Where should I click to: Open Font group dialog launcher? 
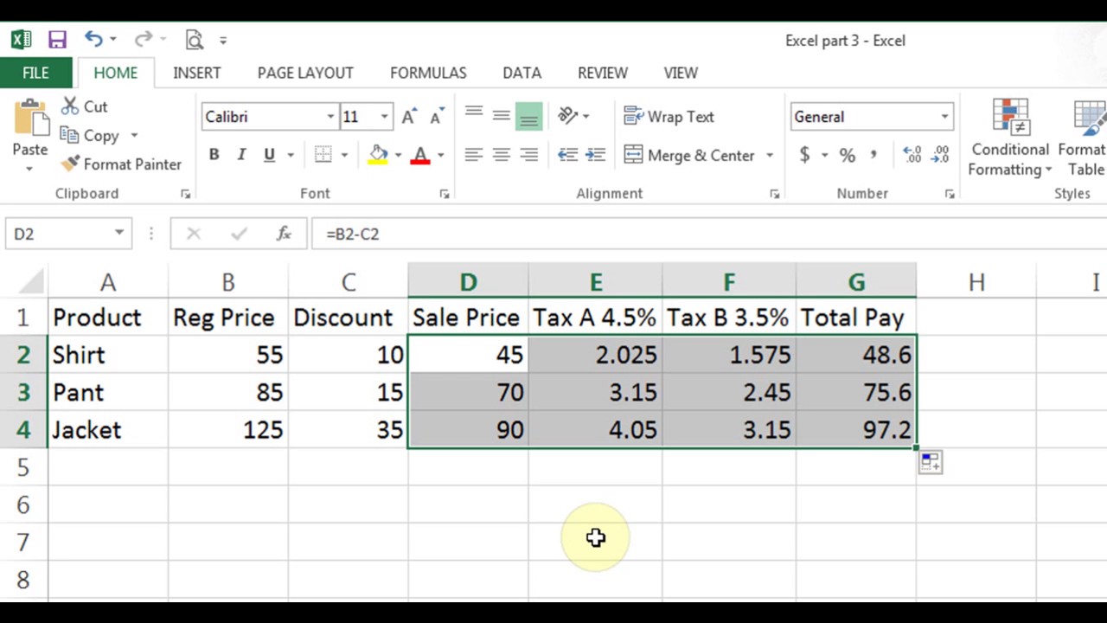[x=445, y=194]
